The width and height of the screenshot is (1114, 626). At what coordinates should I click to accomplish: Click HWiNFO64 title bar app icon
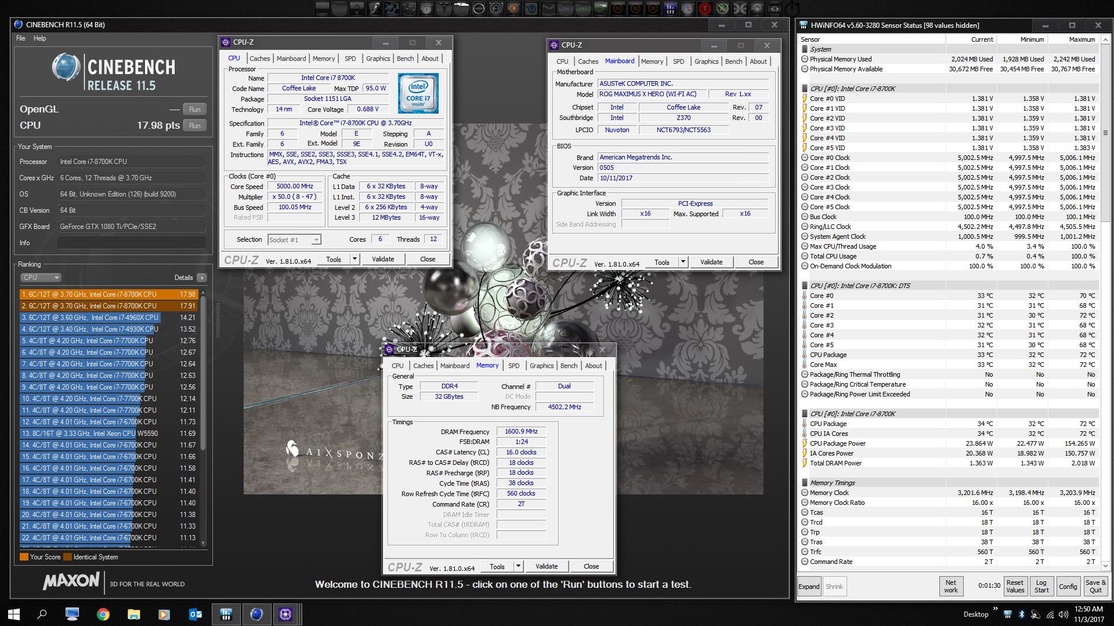[804, 25]
